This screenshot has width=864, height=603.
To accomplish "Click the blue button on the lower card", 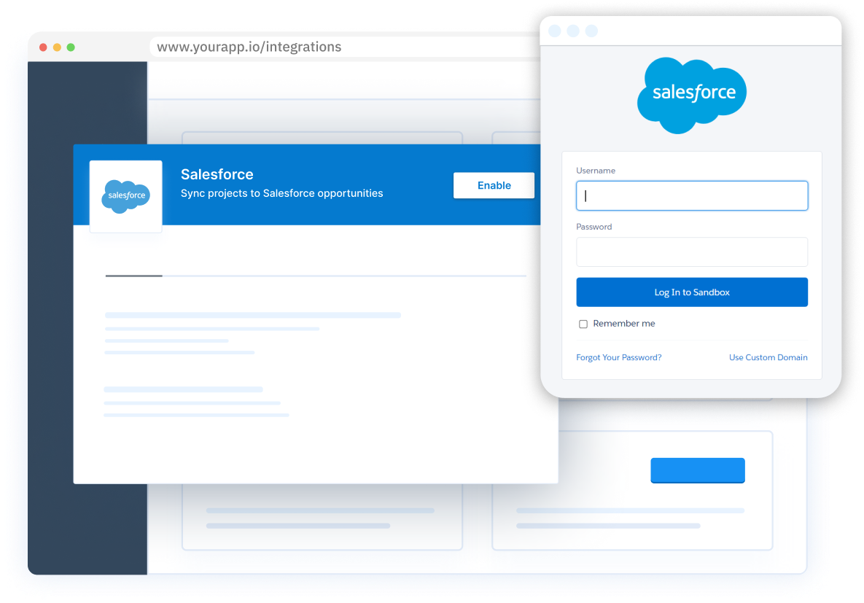I will coord(697,470).
